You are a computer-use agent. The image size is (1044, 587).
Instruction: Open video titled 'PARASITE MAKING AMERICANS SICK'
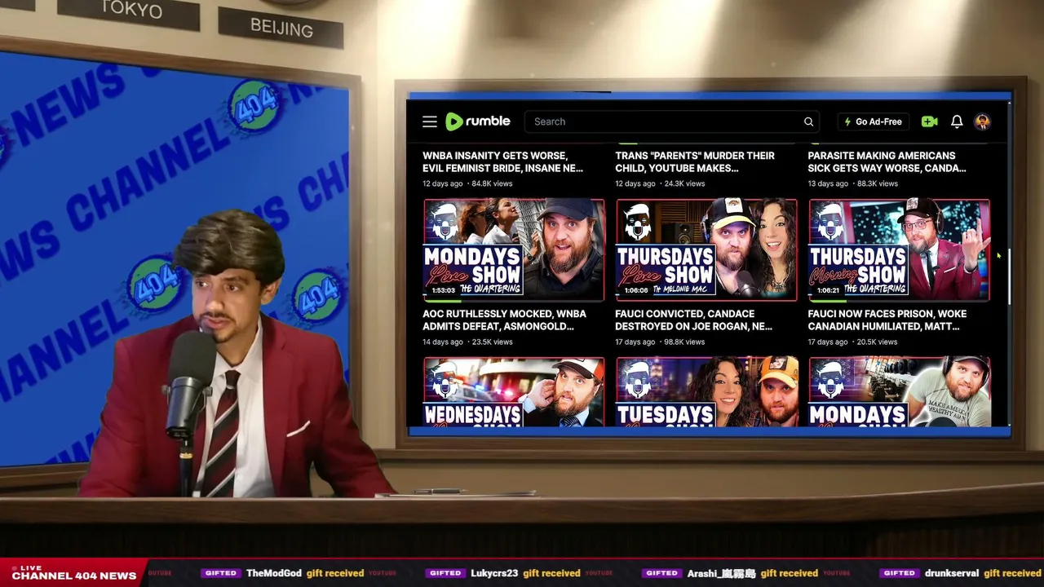click(x=887, y=161)
